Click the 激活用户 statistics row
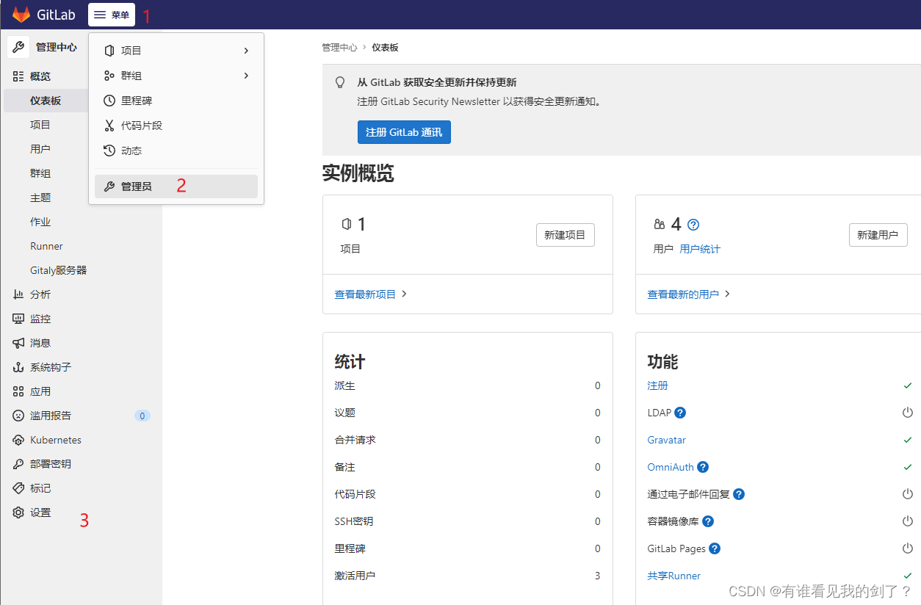 click(467, 576)
